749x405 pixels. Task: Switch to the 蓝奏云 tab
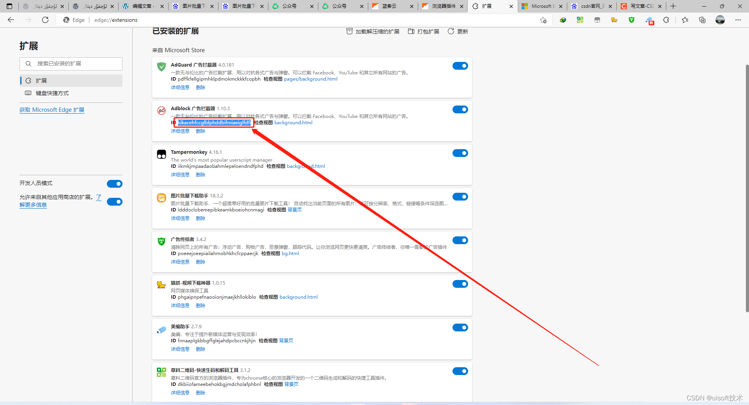pyautogui.click(x=392, y=6)
